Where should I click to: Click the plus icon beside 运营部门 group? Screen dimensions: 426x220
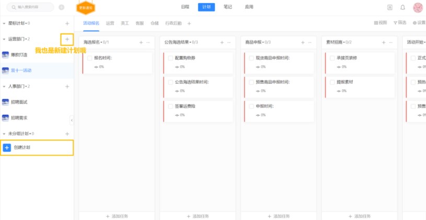point(67,39)
